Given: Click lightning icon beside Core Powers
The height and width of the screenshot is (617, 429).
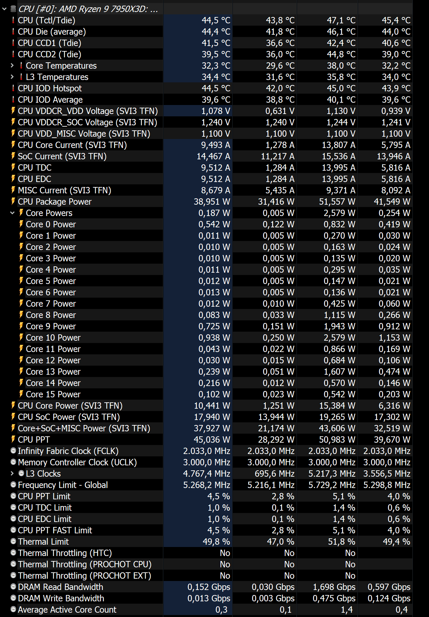Looking at the screenshot, I should click(x=21, y=213).
